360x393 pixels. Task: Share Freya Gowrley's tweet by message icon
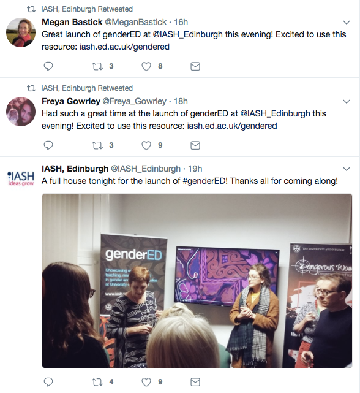tap(195, 145)
